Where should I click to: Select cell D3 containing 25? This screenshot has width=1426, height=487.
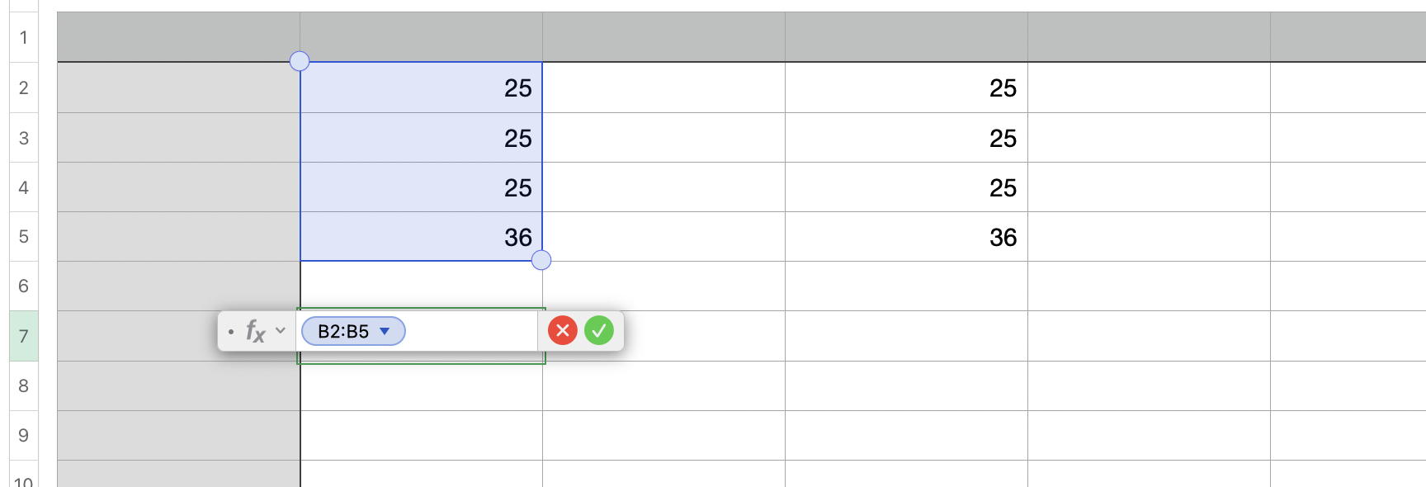(x=906, y=138)
